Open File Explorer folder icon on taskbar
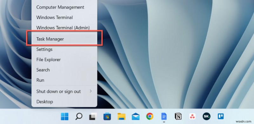Image resolution: width=254 pixels, height=124 pixels. click(121, 116)
